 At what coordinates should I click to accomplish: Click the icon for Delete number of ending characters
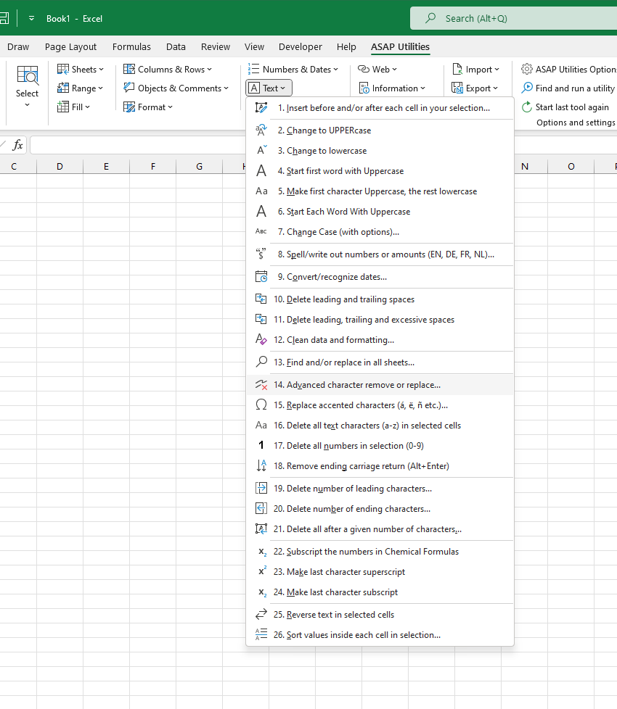(261, 508)
